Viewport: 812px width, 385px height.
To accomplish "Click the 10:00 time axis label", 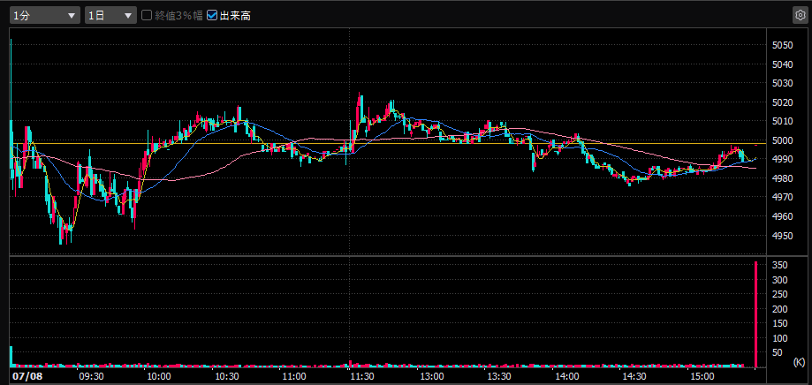I will (x=158, y=375).
